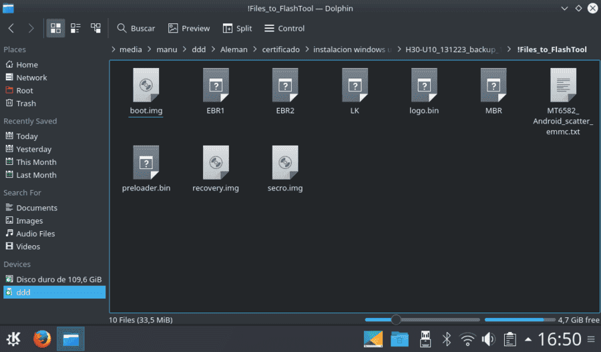The width and height of the screenshot is (601, 352).
Task: Open the Buscar search tool
Action: [136, 28]
